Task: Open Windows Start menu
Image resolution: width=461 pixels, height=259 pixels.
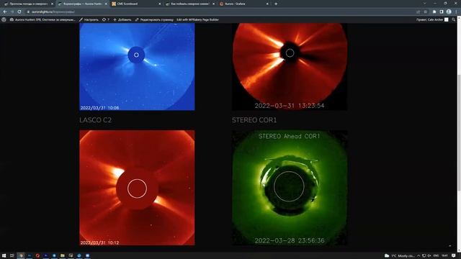Action: pos(4,256)
